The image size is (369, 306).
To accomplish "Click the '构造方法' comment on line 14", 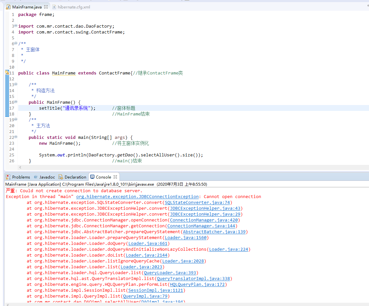I will pos(45,90).
